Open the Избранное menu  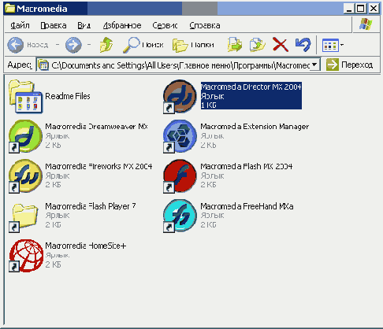pos(122,25)
